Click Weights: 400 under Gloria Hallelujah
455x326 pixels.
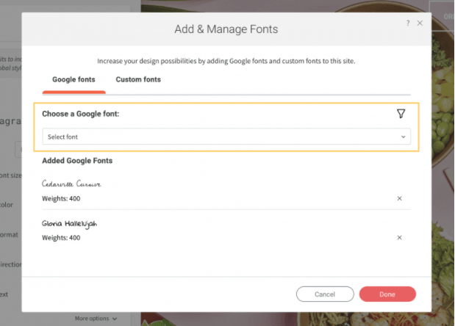pyautogui.click(x=61, y=238)
